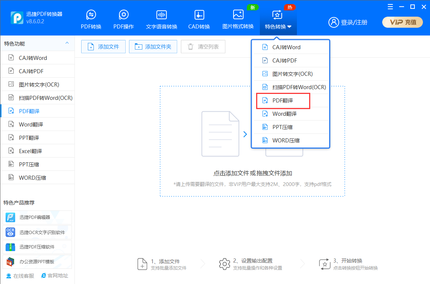Select Word翻译 in the sidebar
The height and width of the screenshot is (284, 430).
tap(37, 125)
